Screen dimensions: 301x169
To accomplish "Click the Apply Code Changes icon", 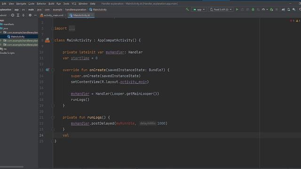I will [248, 9].
